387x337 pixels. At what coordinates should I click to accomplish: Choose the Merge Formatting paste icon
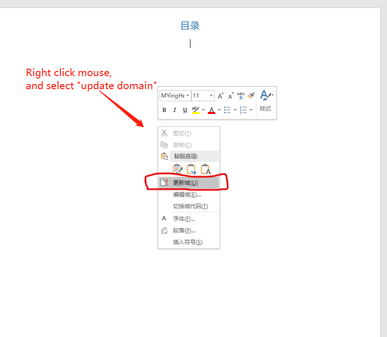192,169
